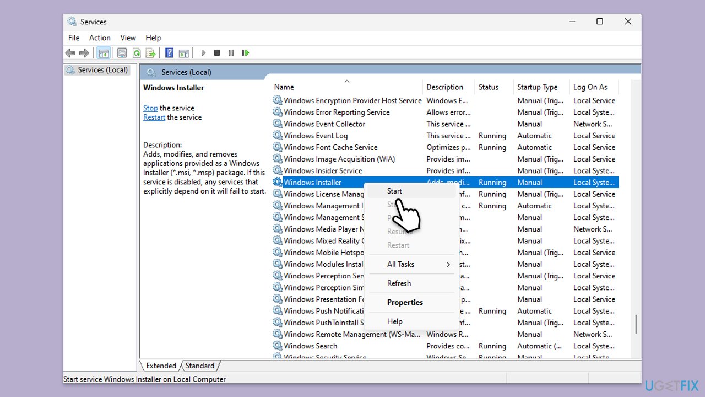Screen dimensions: 705x397
Task: Sort the list by Name column header
Action: coord(284,87)
